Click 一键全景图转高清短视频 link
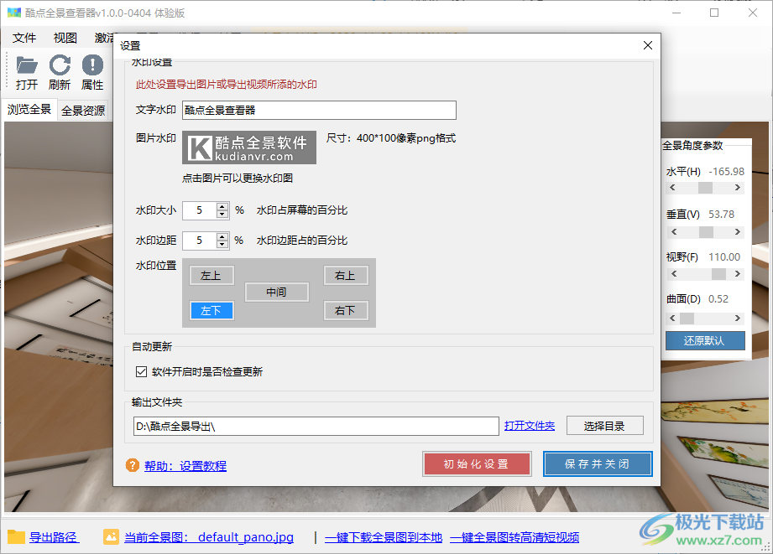The height and width of the screenshot is (554, 773). pyautogui.click(x=514, y=537)
